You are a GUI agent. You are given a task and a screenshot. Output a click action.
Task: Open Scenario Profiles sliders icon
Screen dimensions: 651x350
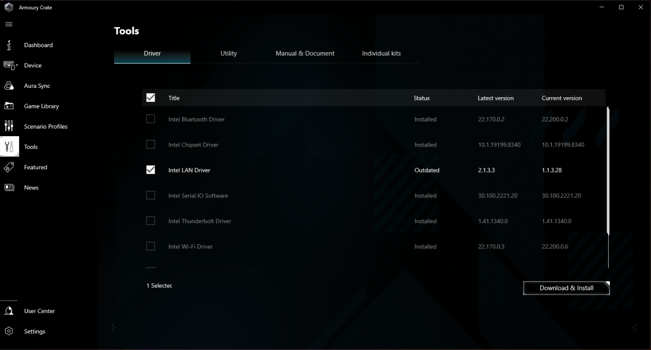[9, 126]
